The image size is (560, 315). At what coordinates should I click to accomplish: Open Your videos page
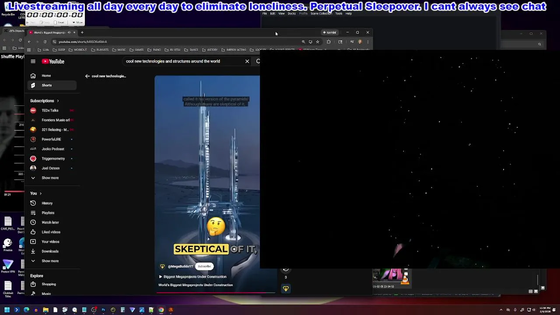pos(52,241)
